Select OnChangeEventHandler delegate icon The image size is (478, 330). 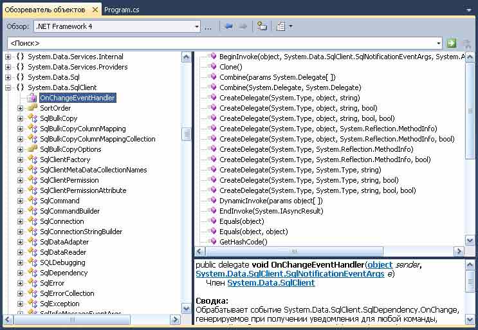32,98
